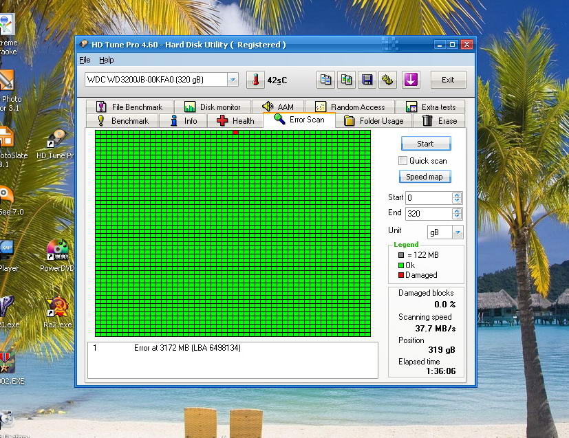Open Ra2.exe desktop shortcut
The height and width of the screenshot is (438, 569).
(x=58, y=313)
